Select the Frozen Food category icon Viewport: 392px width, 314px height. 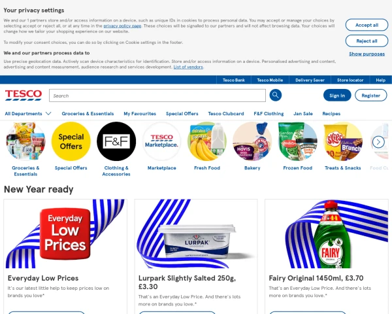(x=297, y=141)
